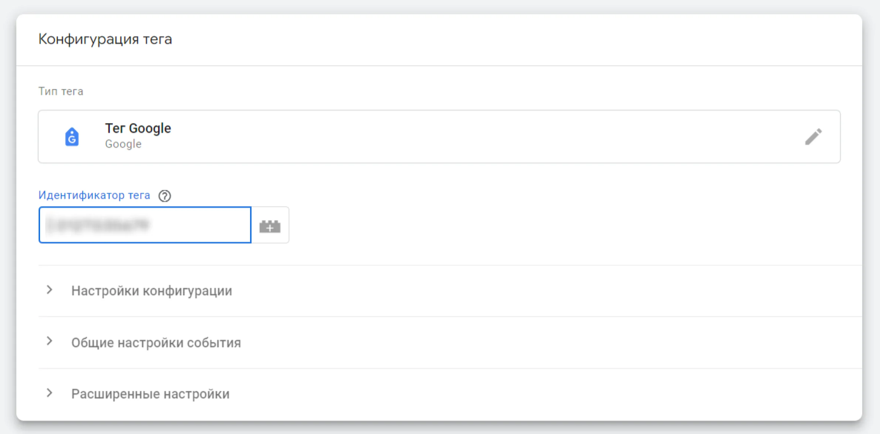This screenshot has width=880, height=434.
Task: Click the blue Google tag icon
Action: tap(72, 137)
